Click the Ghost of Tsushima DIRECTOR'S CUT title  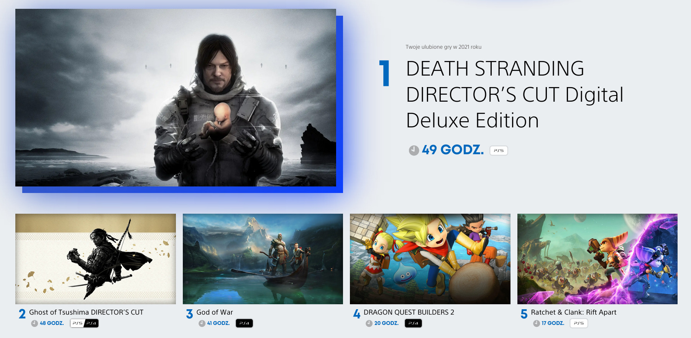click(86, 312)
